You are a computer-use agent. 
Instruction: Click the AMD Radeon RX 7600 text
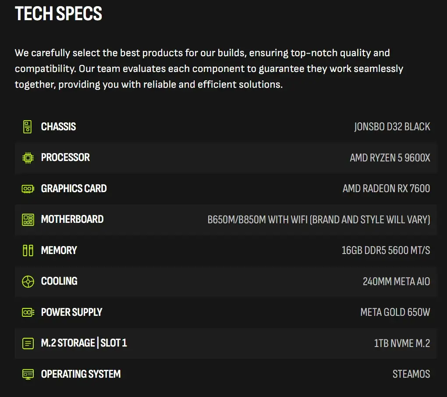(x=386, y=189)
